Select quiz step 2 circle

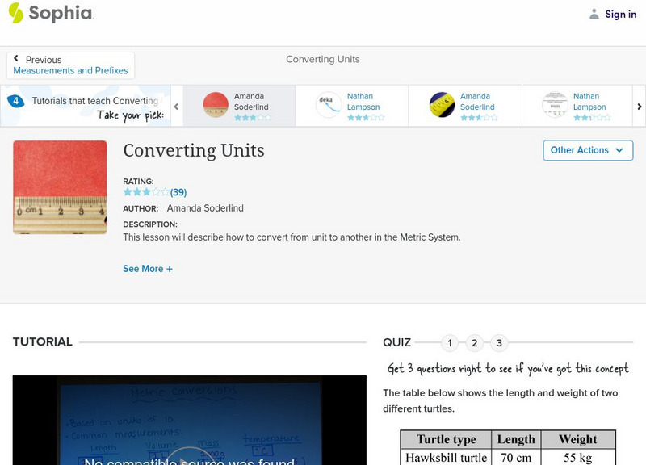point(475,342)
